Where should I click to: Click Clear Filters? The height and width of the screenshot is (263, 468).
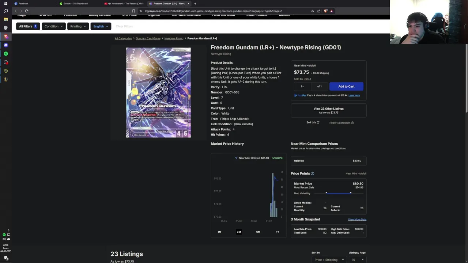click(124, 26)
